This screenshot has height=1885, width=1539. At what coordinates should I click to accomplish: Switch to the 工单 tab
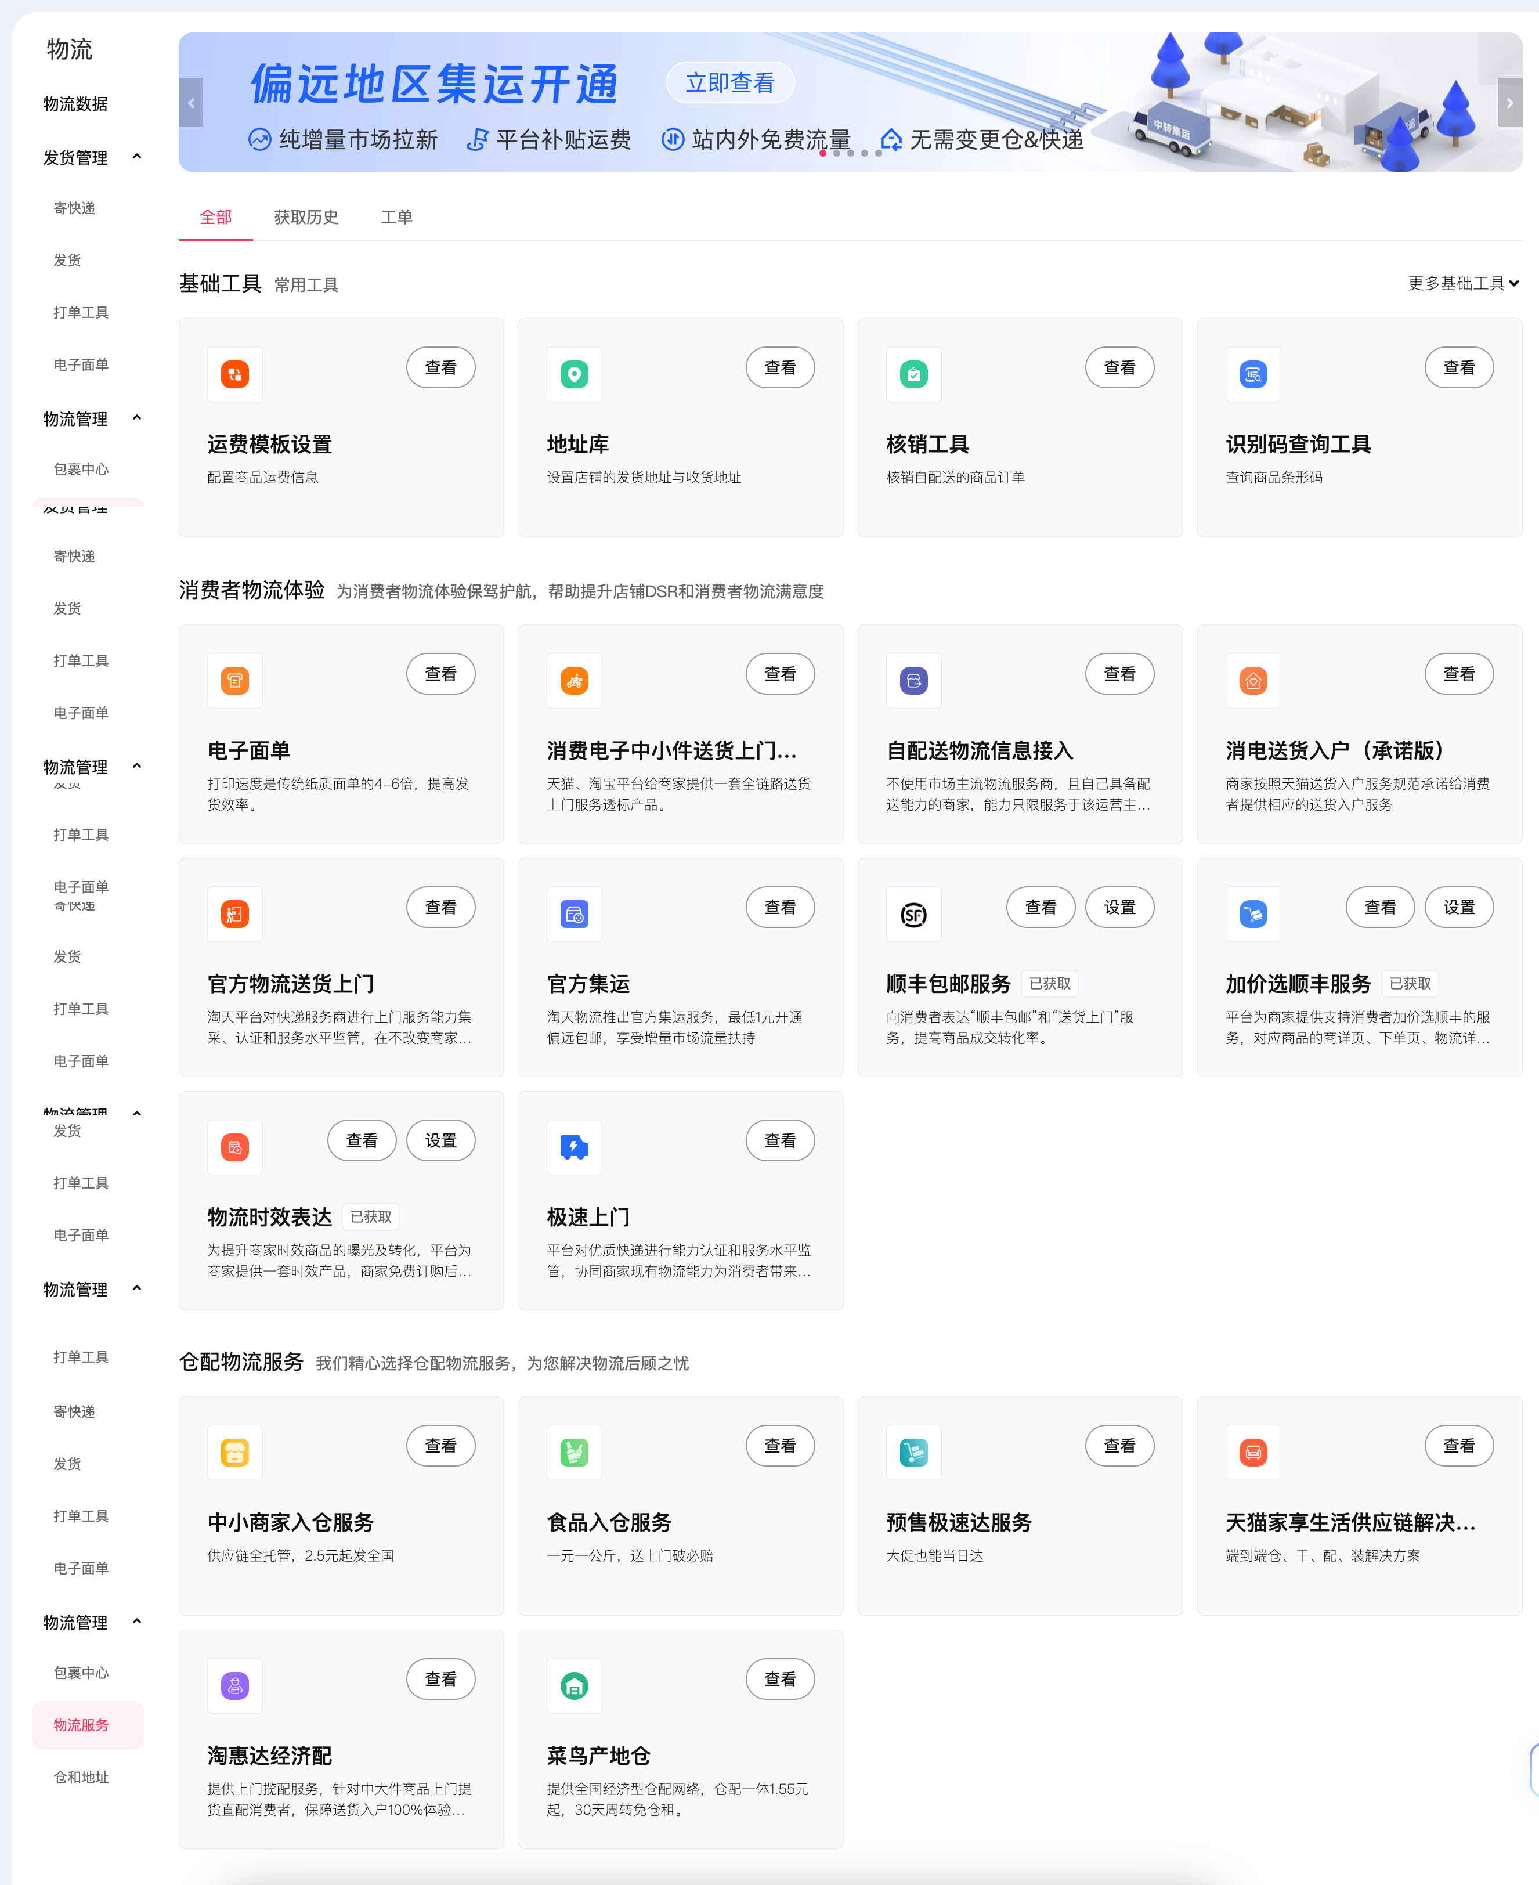[x=396, y=217]
